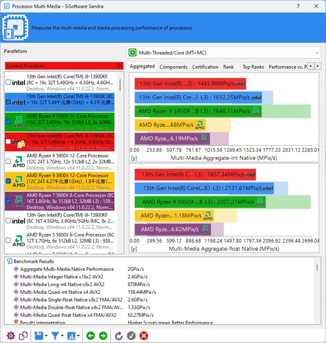
Task: Click the red 1445.98MPix/s integer bar
Action: 190,84
